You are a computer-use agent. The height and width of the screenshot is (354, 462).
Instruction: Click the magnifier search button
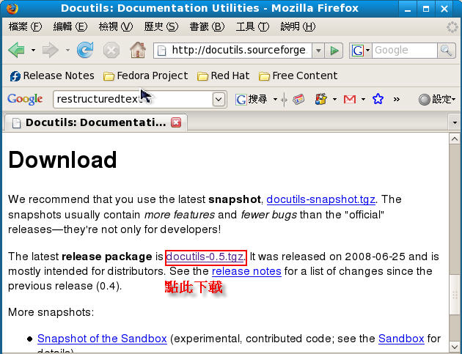point(447,51)
